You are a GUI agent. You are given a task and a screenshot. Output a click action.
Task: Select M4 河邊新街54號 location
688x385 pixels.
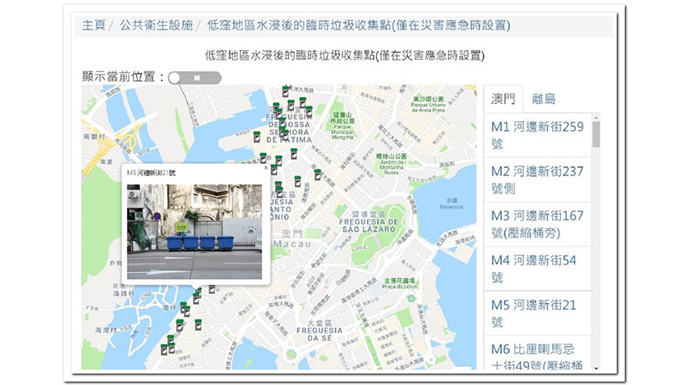point(536,269)
